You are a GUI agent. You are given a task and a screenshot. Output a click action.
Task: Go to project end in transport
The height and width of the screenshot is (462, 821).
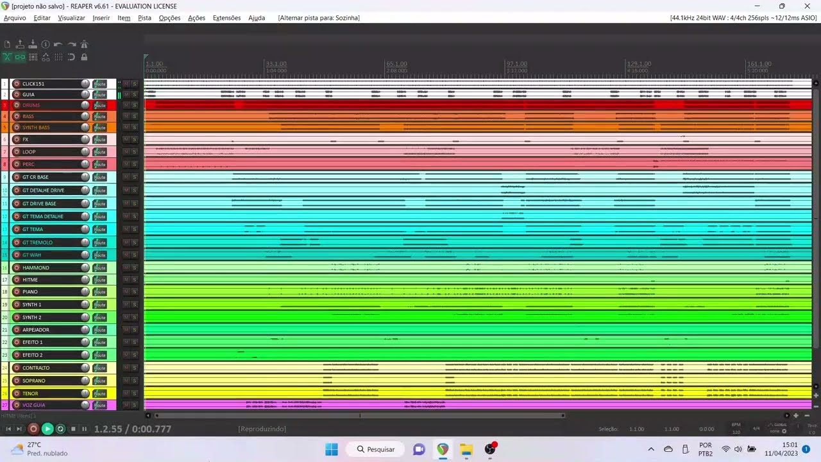19,429
